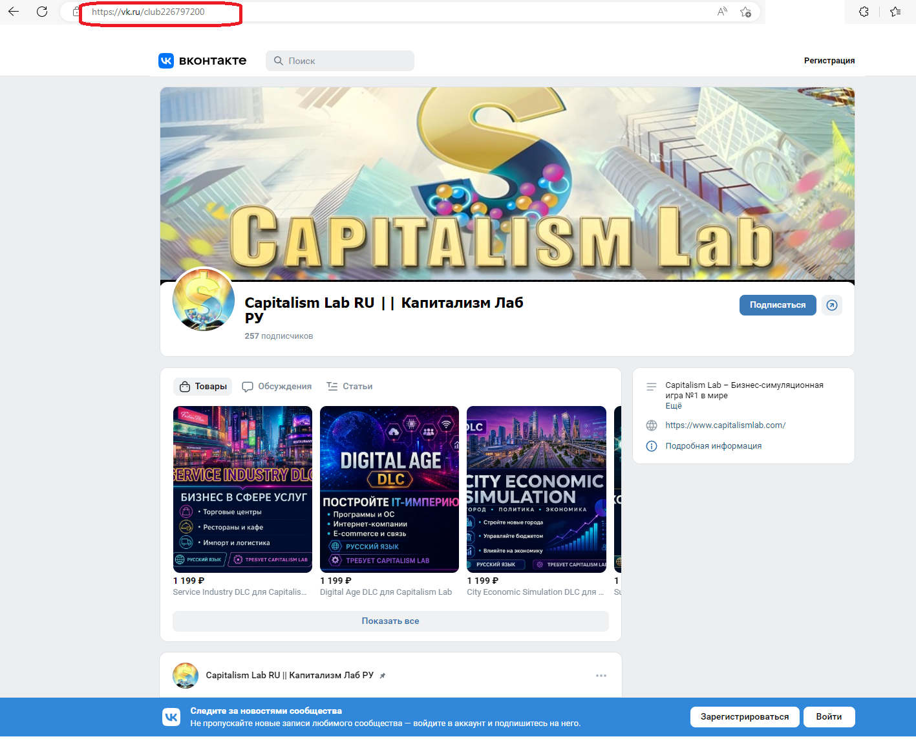Screen dimensions: 916x739
Task: Open the Capitalism Lab community avatar
Action: click(204, 299)
